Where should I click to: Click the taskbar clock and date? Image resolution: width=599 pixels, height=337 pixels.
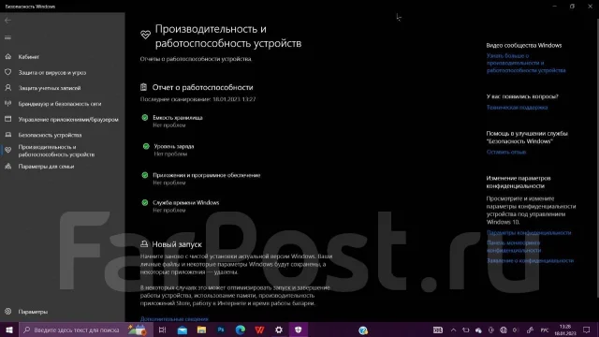[565, 330]
